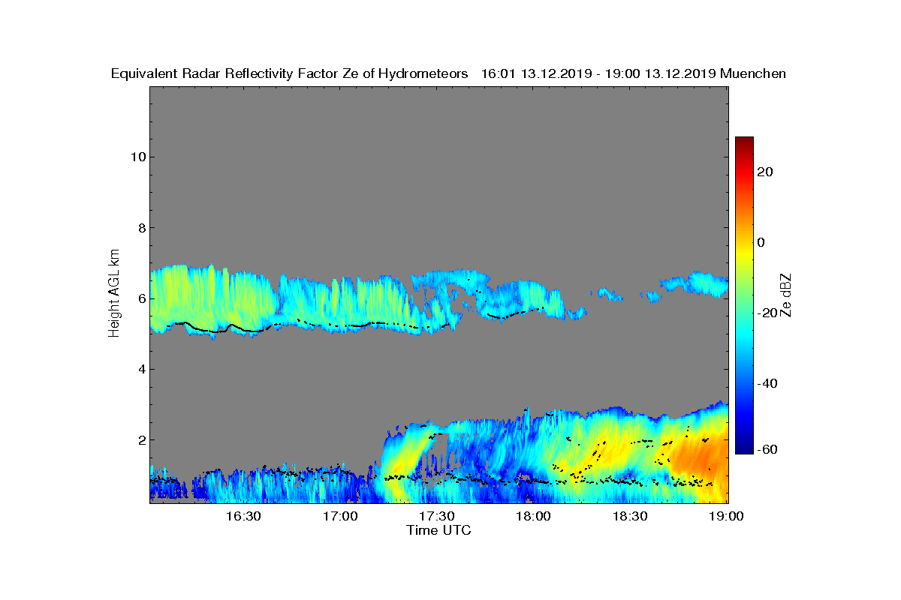Click the 'Height AGL km' axis label
Screen dimensions: 901x600
[x=114, y=294]
